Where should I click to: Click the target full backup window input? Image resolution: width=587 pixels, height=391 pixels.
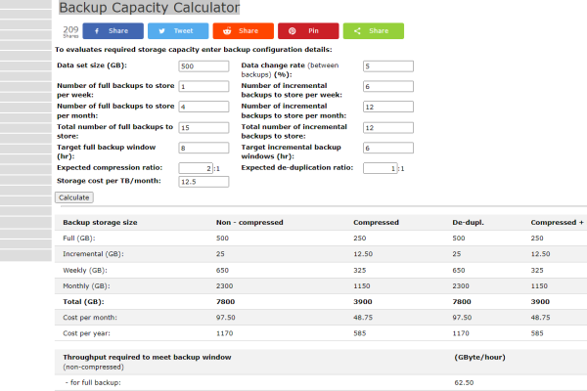[203, 149]
